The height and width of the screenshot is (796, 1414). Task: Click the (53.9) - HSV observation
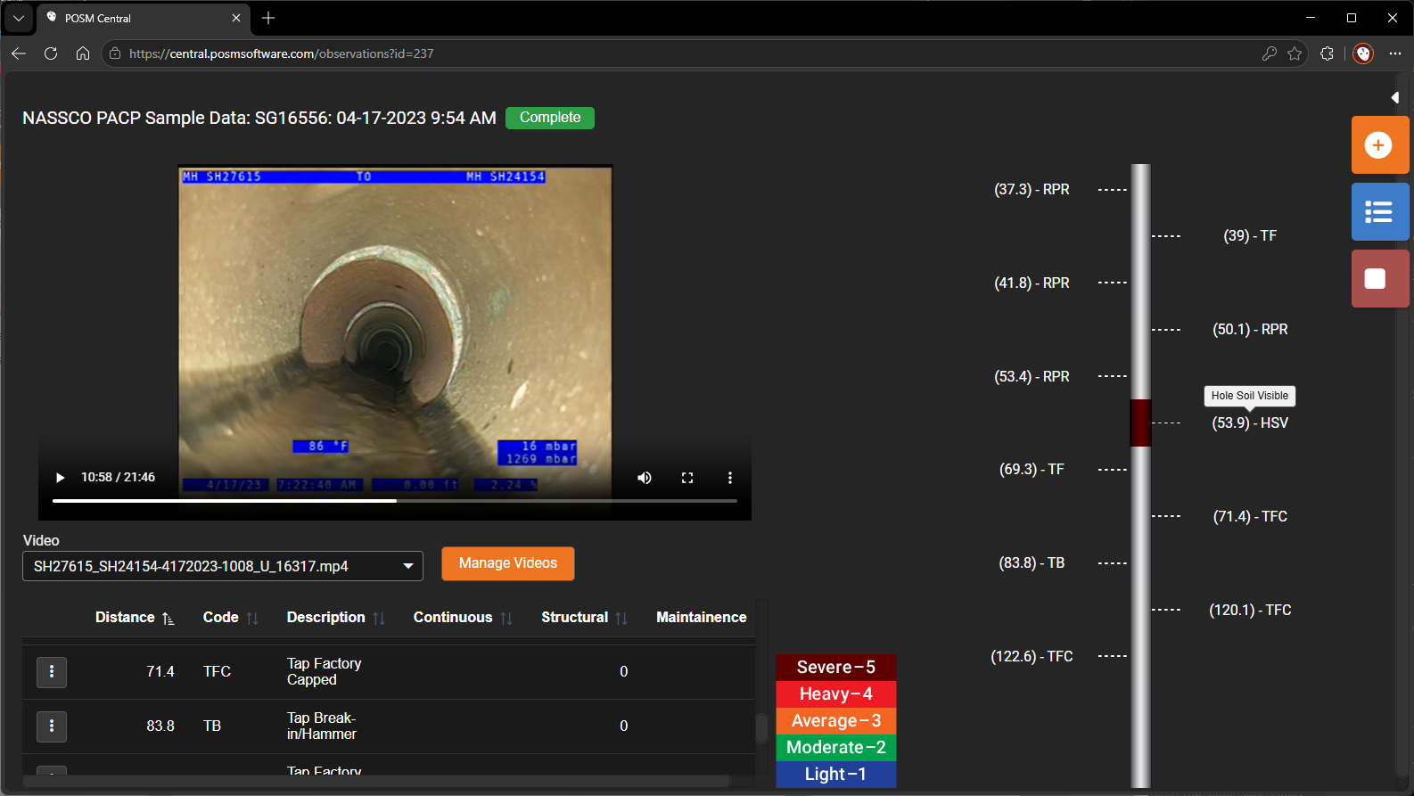tap(1250, 423)
